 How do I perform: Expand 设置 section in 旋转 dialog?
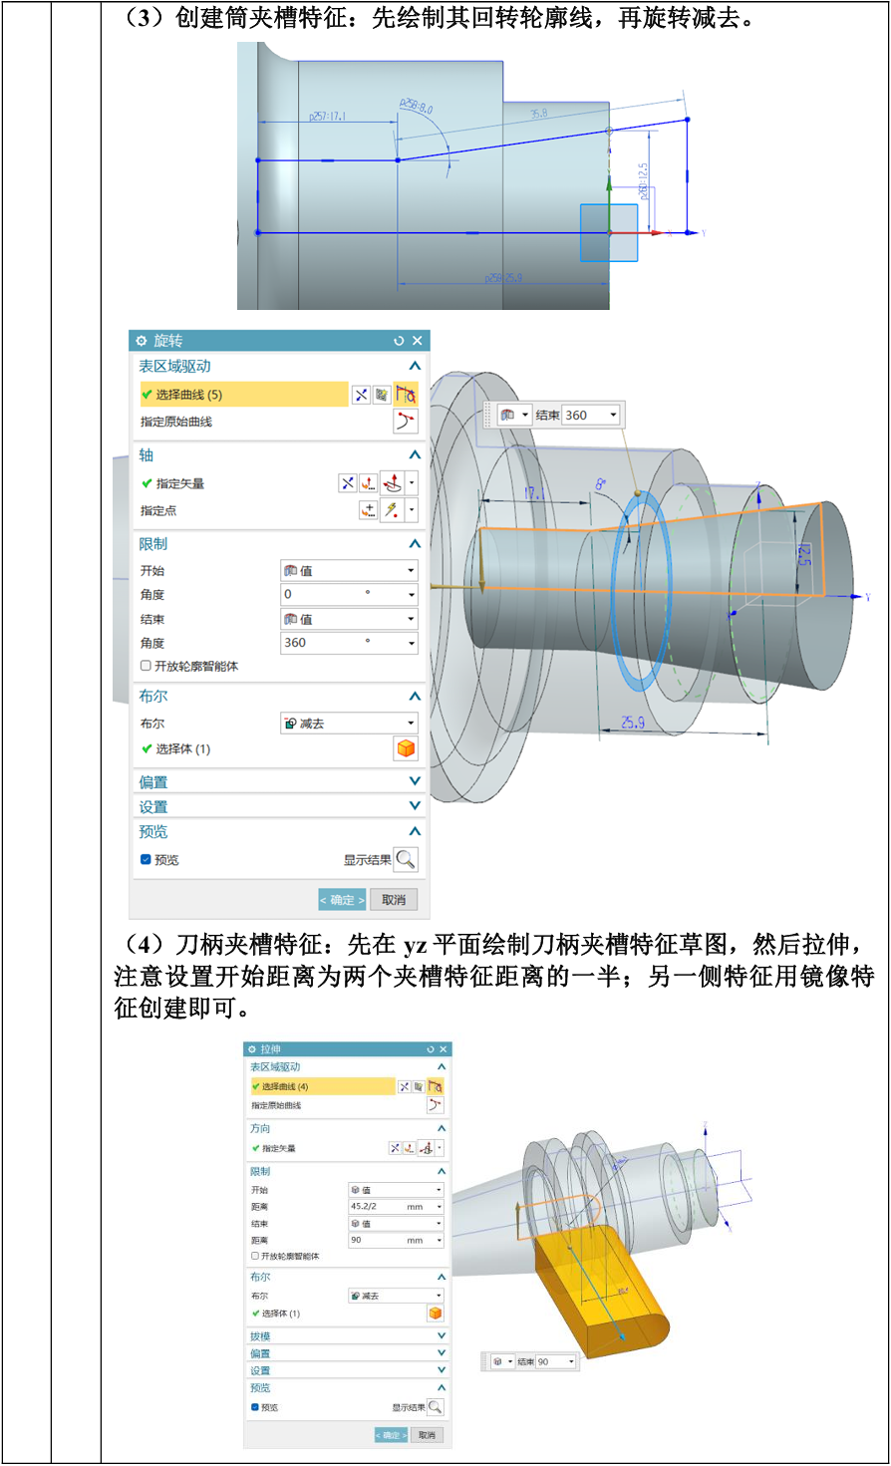click(415, 805)
